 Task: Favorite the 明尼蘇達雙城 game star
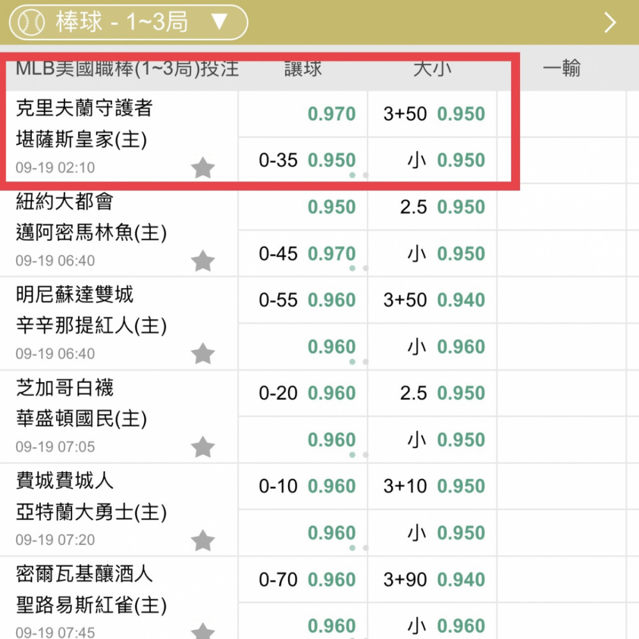[203, 353]
